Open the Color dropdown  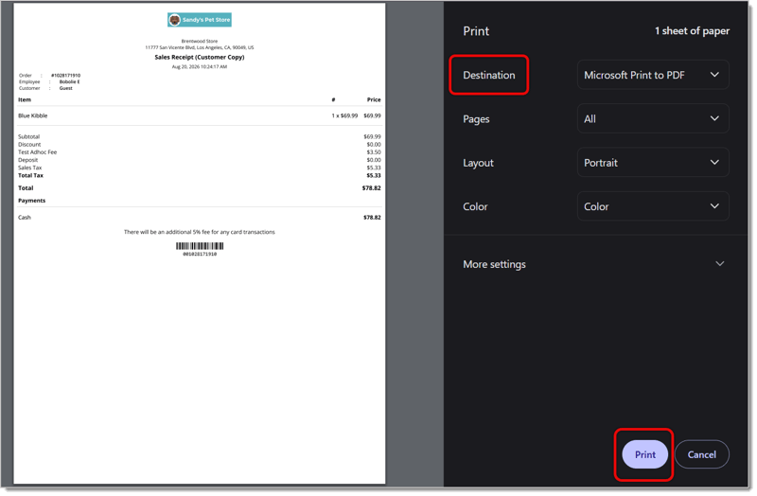coord(655,206)
